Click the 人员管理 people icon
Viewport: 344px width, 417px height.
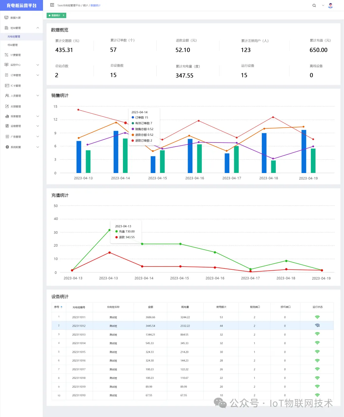point(7,95)
